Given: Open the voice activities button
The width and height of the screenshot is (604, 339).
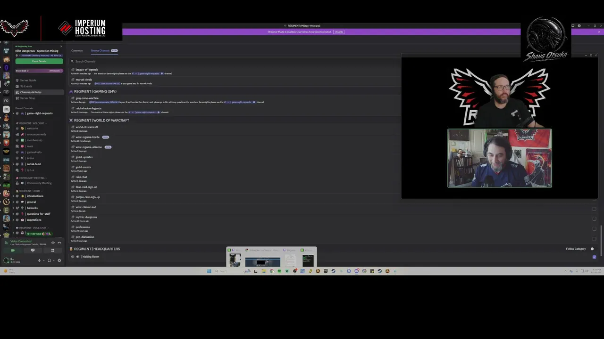Looking at the screenshot, I should [52, 250].
